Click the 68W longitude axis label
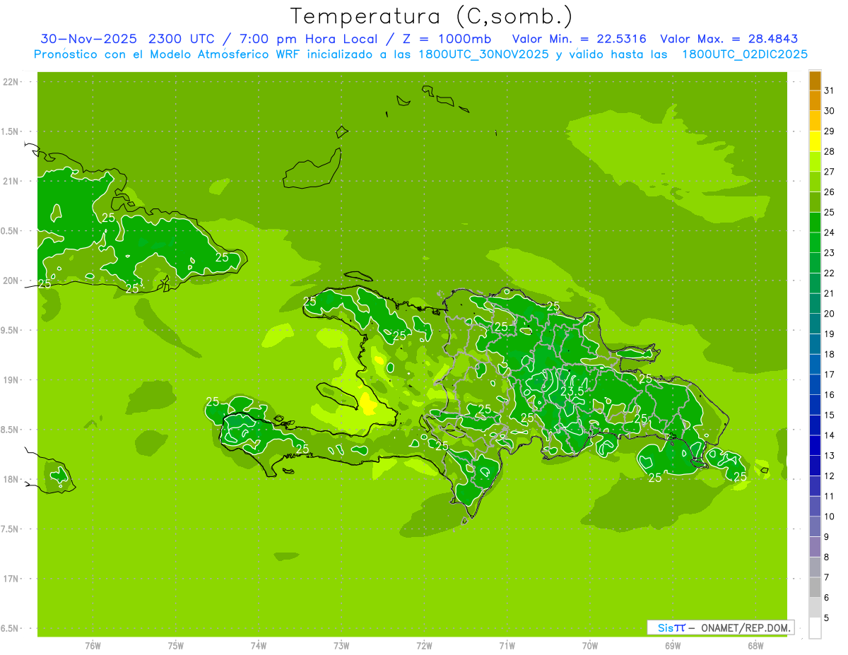 tap(755, 645)
